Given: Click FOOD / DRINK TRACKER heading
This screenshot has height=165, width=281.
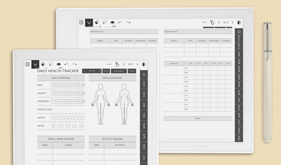Looking at the screenshot, I should 61,139.
